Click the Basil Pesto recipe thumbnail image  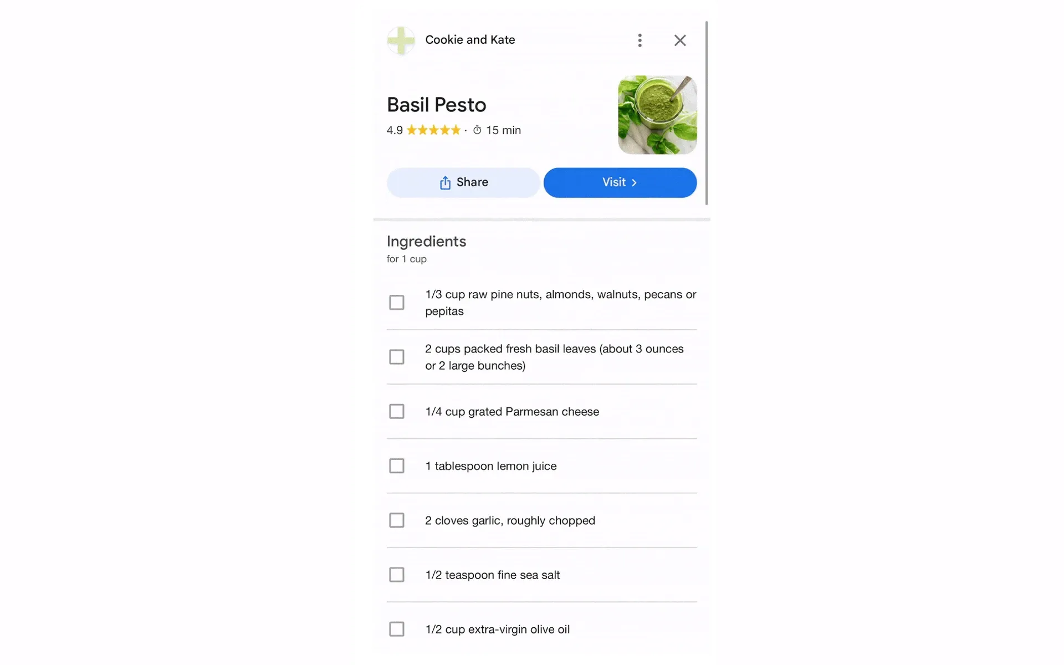(657, 114)
